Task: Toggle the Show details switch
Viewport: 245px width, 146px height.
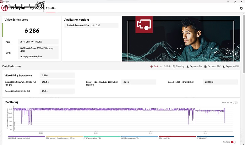Action: point(235,103)
